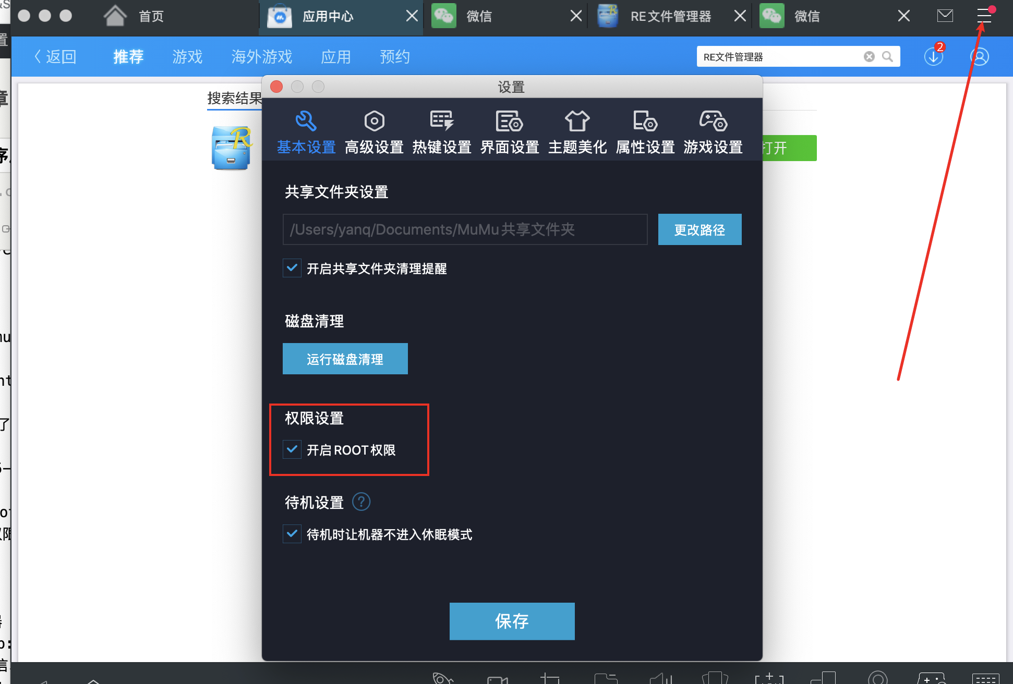This screenshot has width=1013, height=684.
Task: Click the user account profile icon
Action: pyautogui.click(x=979, y=56)
